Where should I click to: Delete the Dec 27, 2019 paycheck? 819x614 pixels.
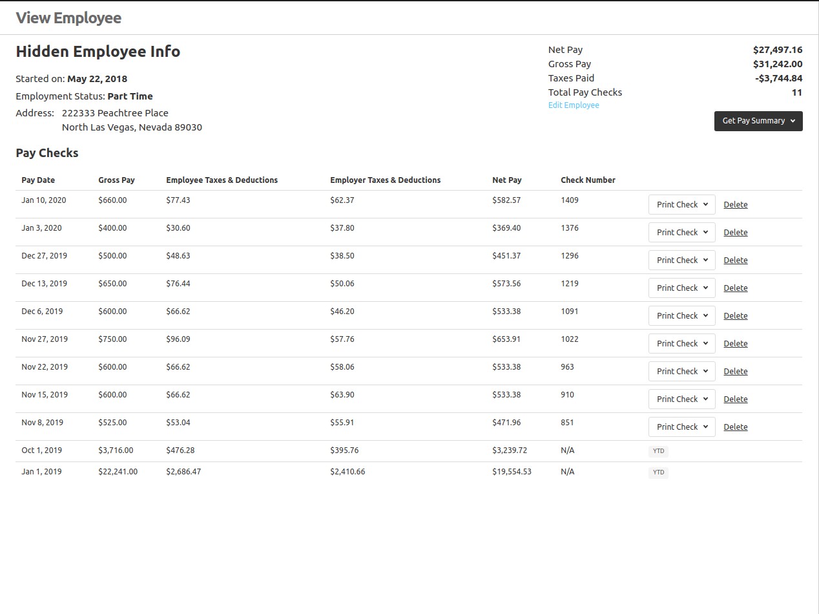[x=735, y=260]
